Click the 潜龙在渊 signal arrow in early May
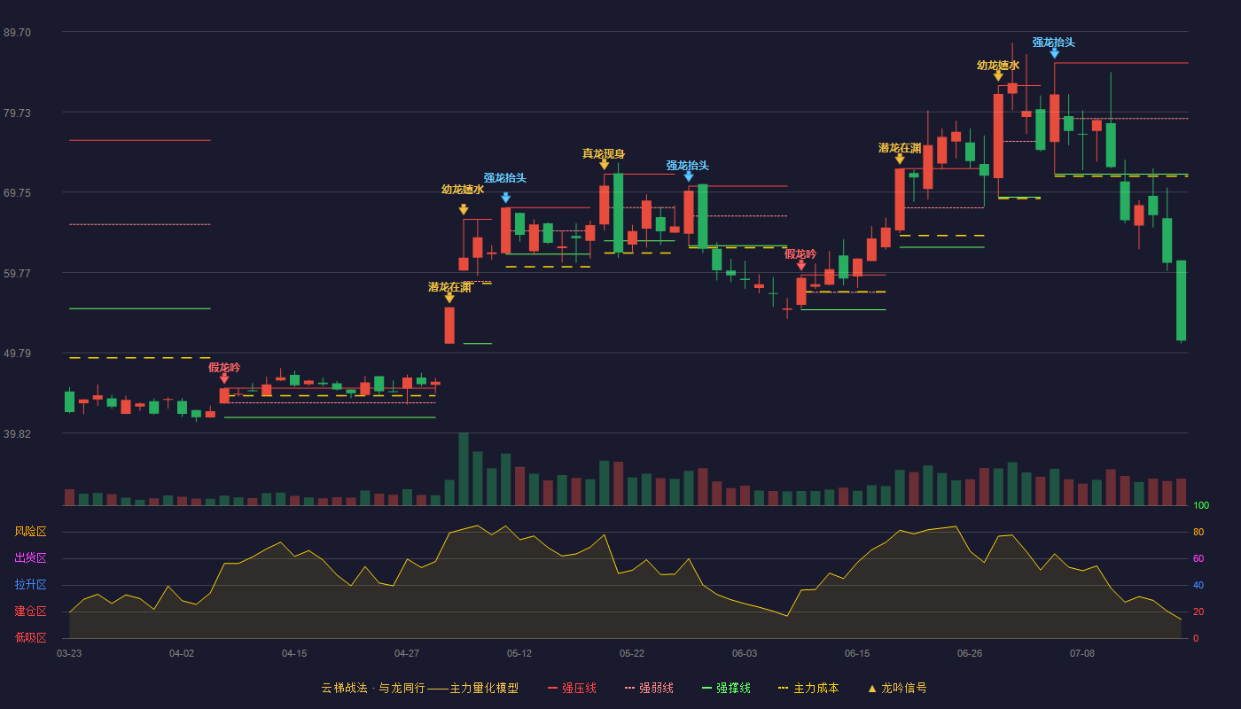The height and width of the screenshot is (709, 1241). [449, 298]
